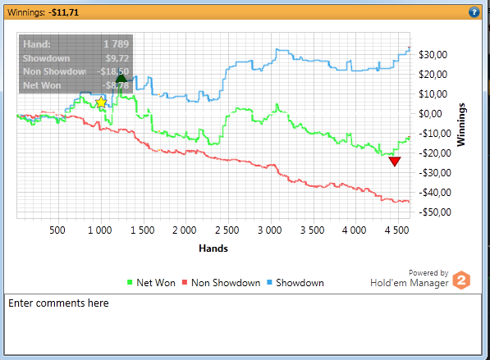Select the Showdown $9,72 tooltip value
Screen dimensions: 490x360
click(x=117, y=58)
